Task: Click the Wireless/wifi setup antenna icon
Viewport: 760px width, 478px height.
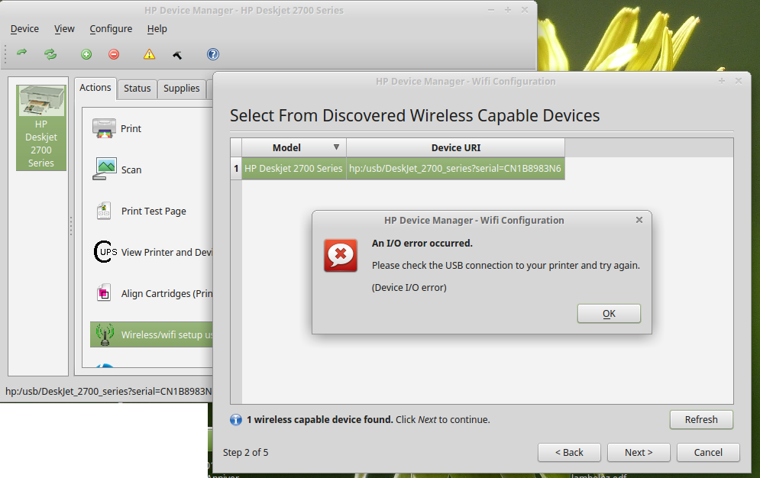Action: pyautogui.click(x=105, y=334)
